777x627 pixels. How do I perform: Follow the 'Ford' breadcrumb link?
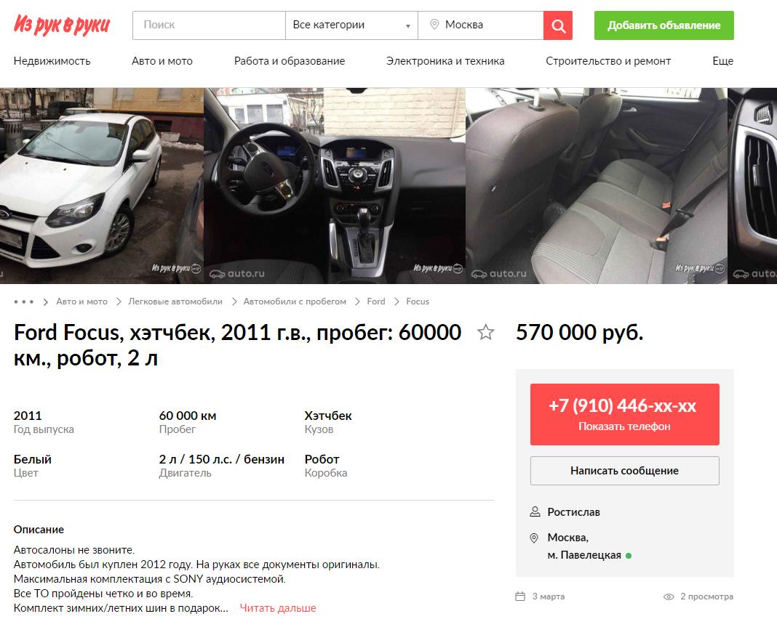pyautogui.click(x=376, y=302)
